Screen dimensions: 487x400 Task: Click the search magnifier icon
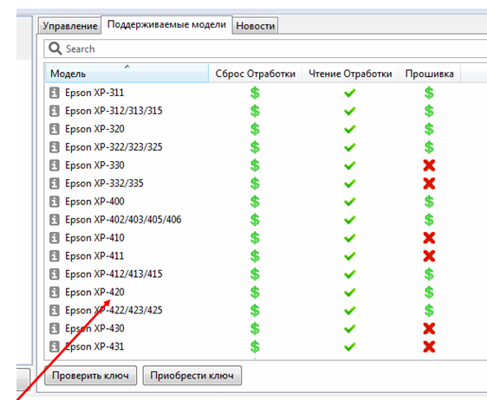(55, 48)
